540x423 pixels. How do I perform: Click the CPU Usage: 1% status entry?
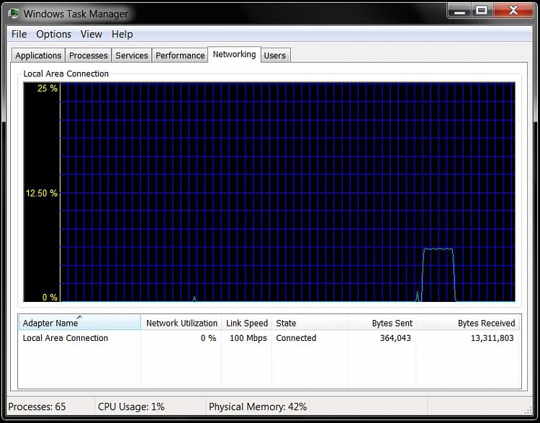131,406
